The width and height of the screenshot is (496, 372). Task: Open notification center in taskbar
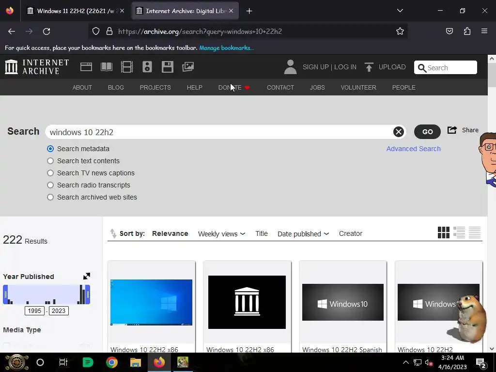coord(481,362)
